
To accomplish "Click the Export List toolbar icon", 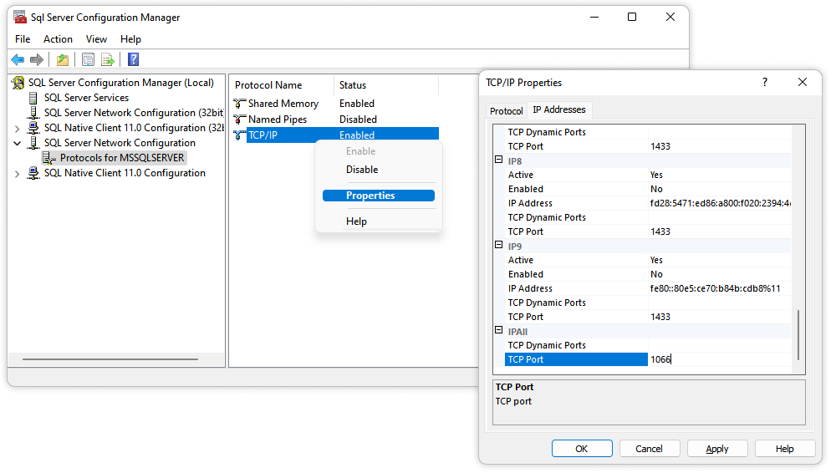I will click(107, 59).
